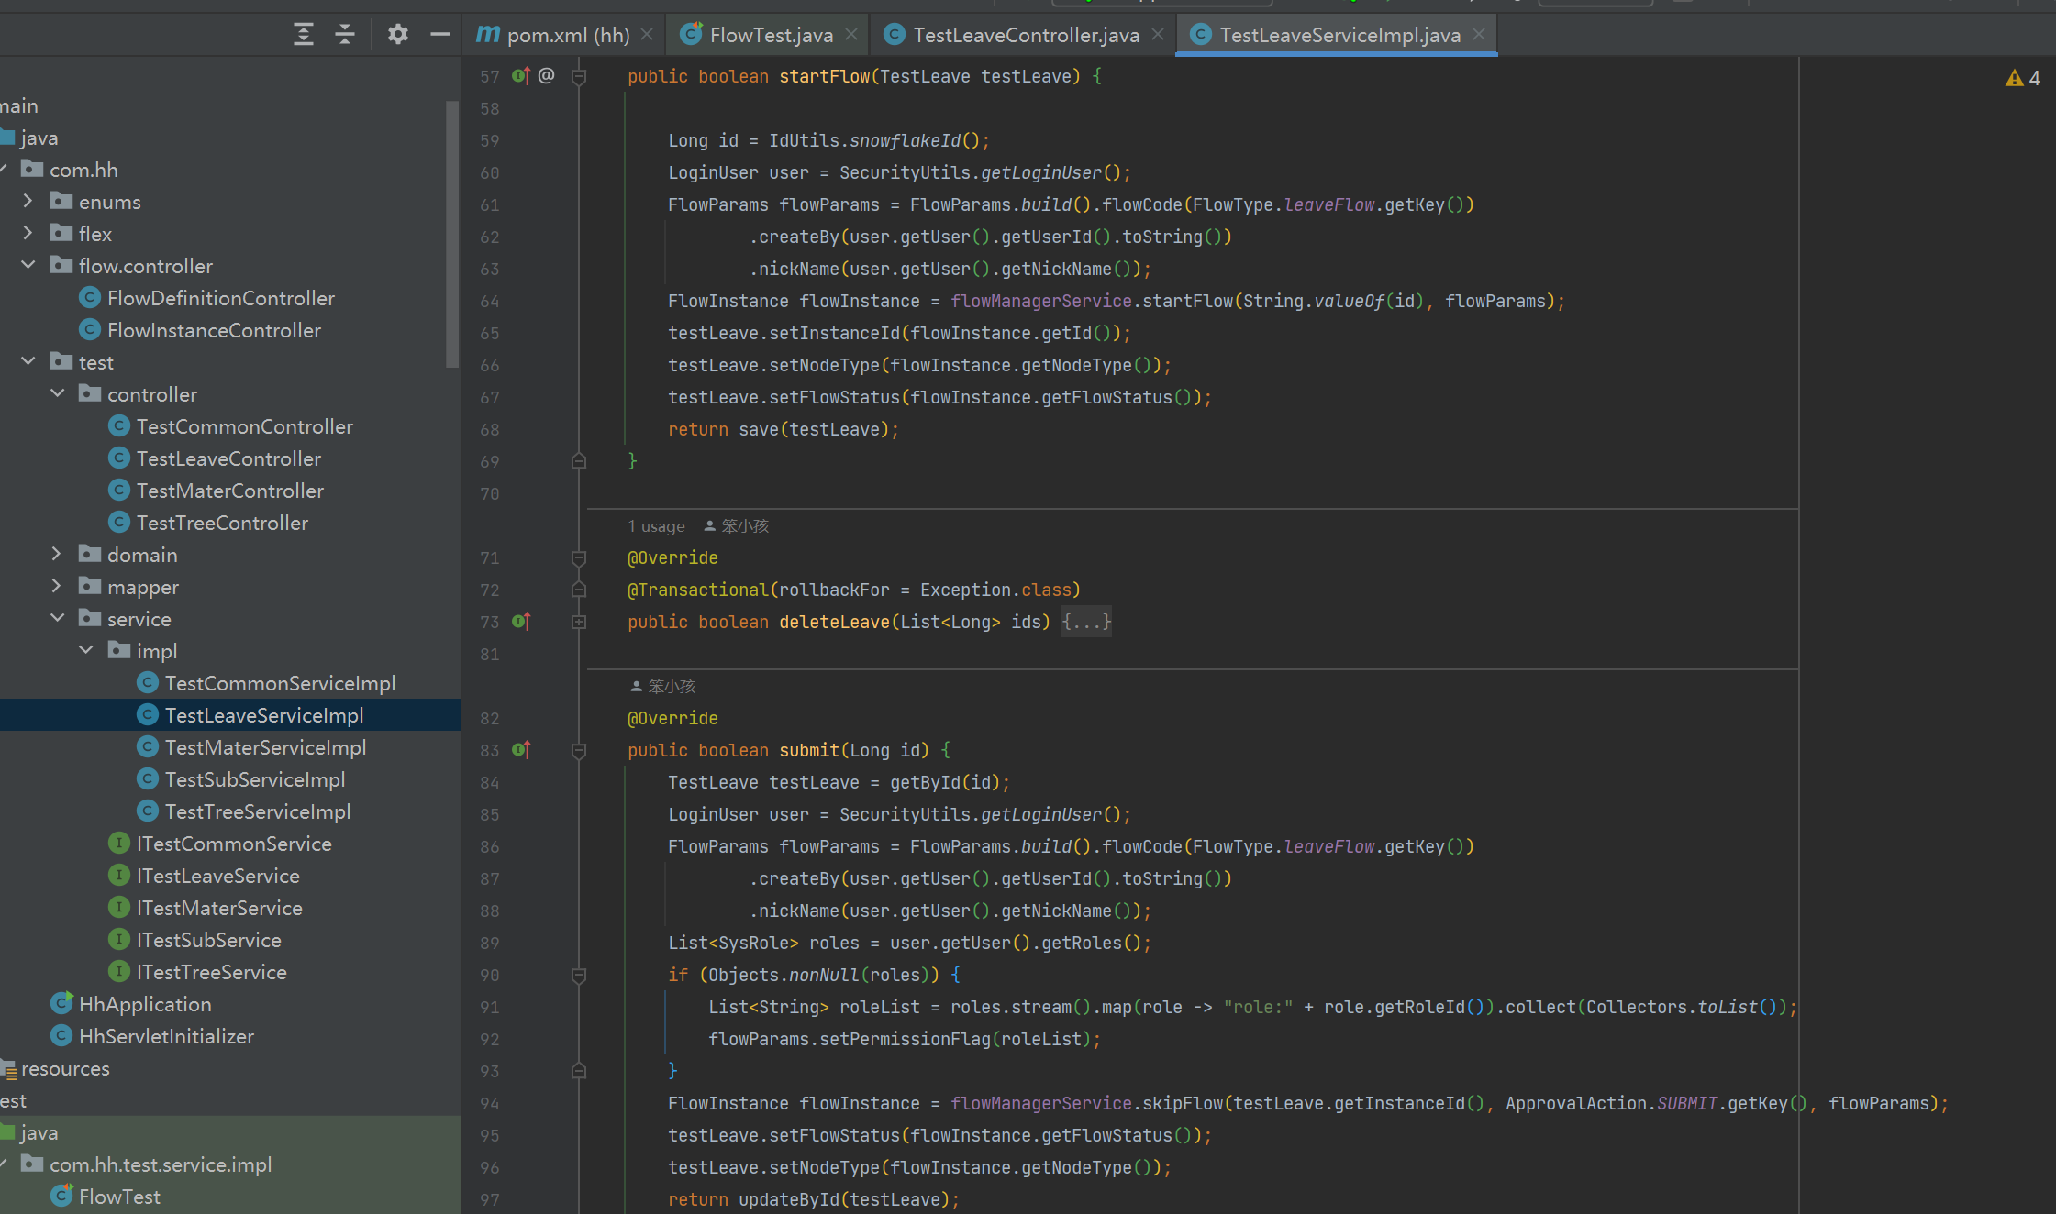2056x1214 pixels.
Task: Collapse the impl folder
Action: click(x=86, y=650)
